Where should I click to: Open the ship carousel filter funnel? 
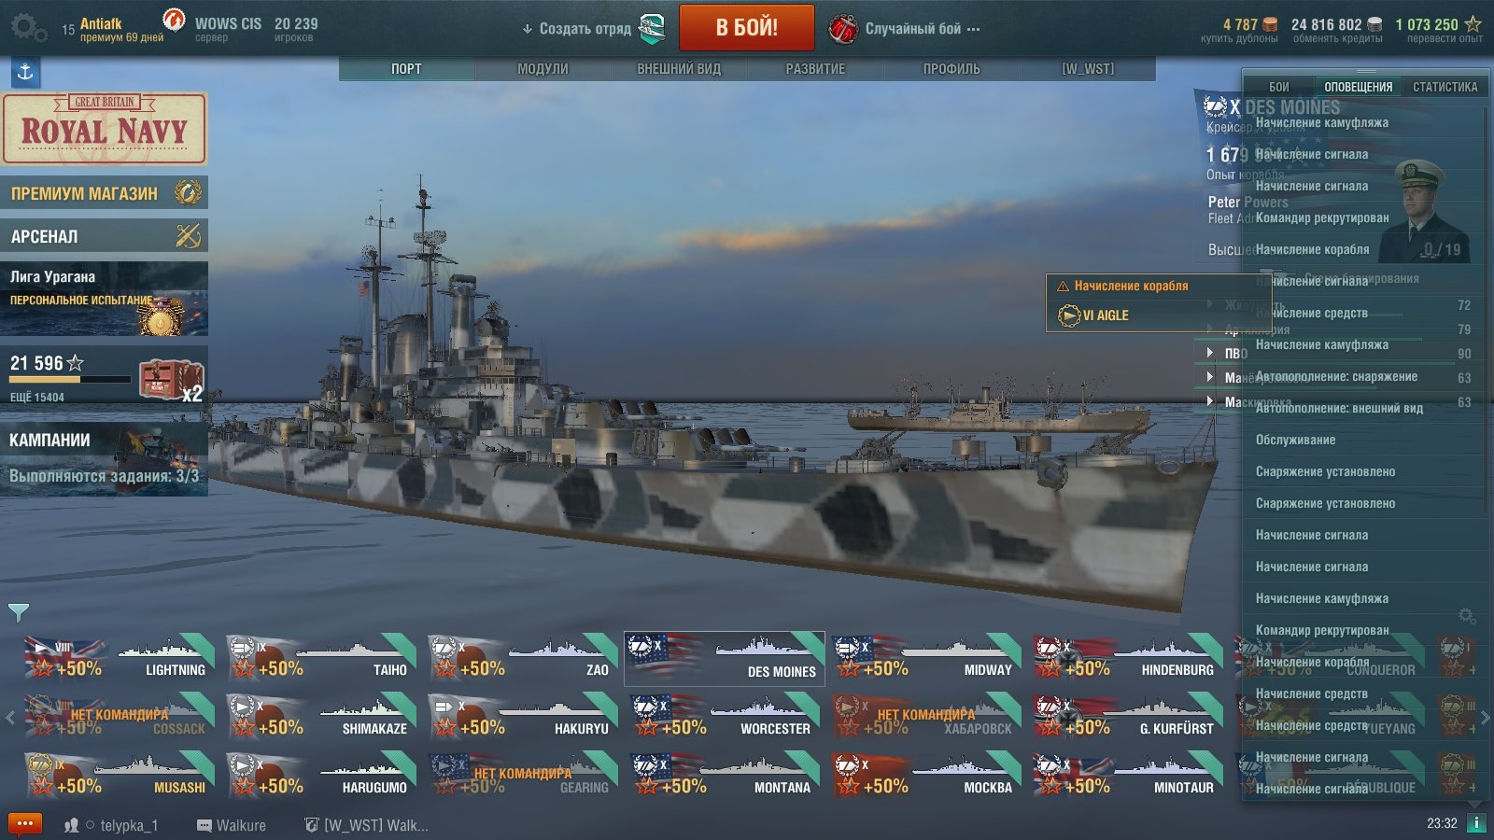19,612
